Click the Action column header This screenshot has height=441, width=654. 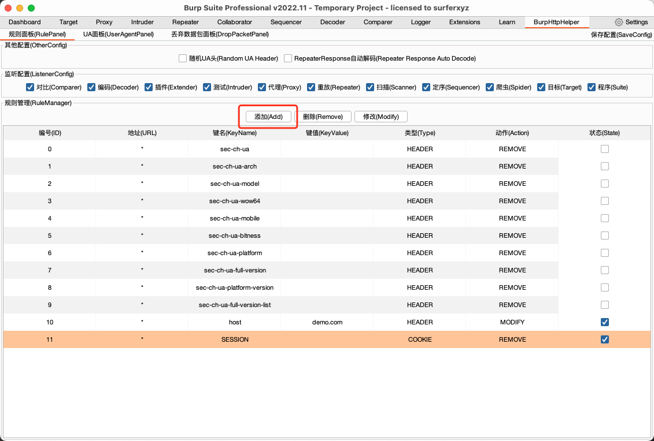click(512, 133)
